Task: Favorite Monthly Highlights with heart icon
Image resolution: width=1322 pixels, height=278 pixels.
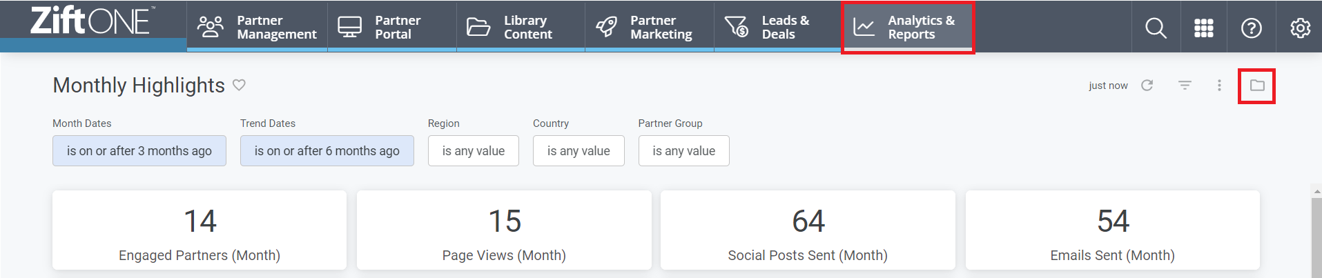Action: tap(239, 85)
